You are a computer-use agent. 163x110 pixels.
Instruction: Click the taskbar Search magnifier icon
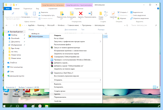tap(11, 106)
